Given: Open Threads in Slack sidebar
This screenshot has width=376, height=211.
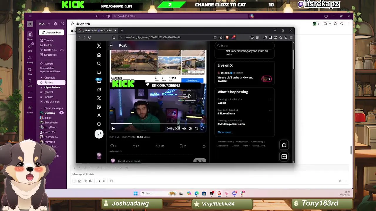Looking at the screenshot, I should [x=48, y=40].
